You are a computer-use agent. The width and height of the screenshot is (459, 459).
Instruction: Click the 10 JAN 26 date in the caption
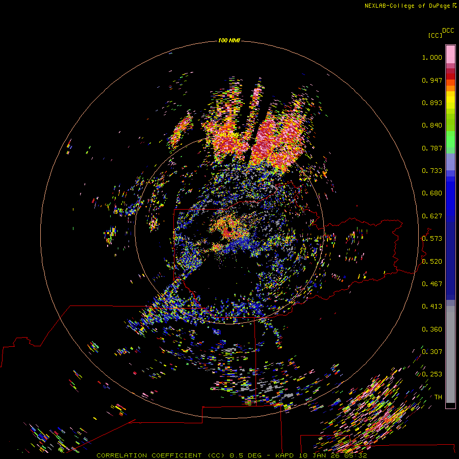click(319, 455)
